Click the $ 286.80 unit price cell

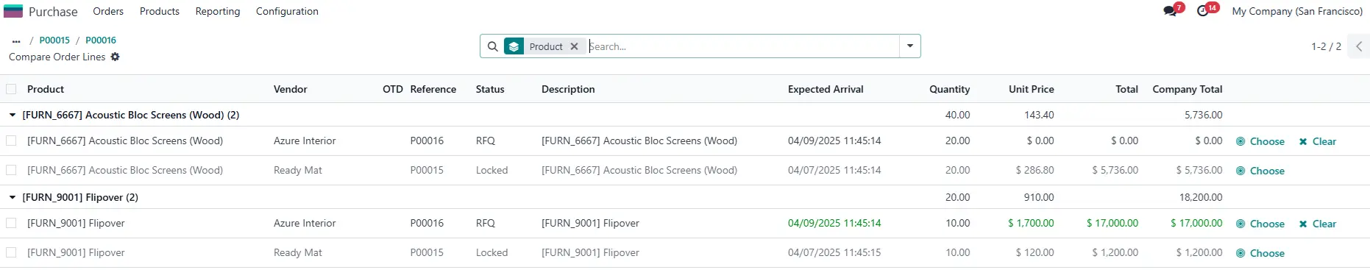[x=1034, y=170]
